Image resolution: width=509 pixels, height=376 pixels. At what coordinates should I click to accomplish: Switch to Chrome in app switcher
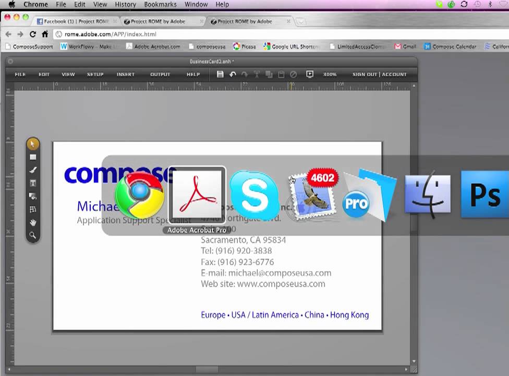tap(140, 195)
